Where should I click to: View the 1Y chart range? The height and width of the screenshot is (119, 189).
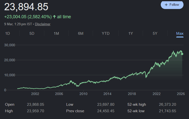coord(130,33)
